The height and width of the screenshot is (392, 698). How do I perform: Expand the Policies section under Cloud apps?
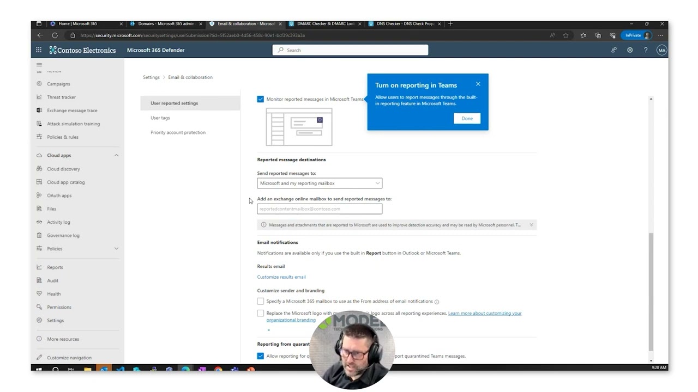click(x=116, y=249)
